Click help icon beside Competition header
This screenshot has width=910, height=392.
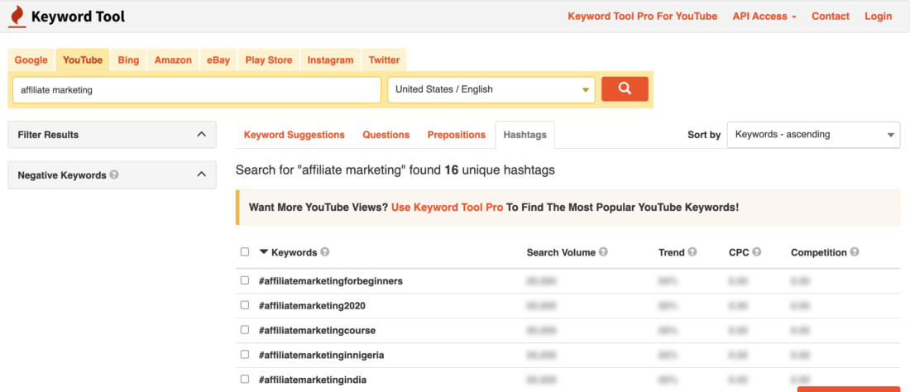855,252
